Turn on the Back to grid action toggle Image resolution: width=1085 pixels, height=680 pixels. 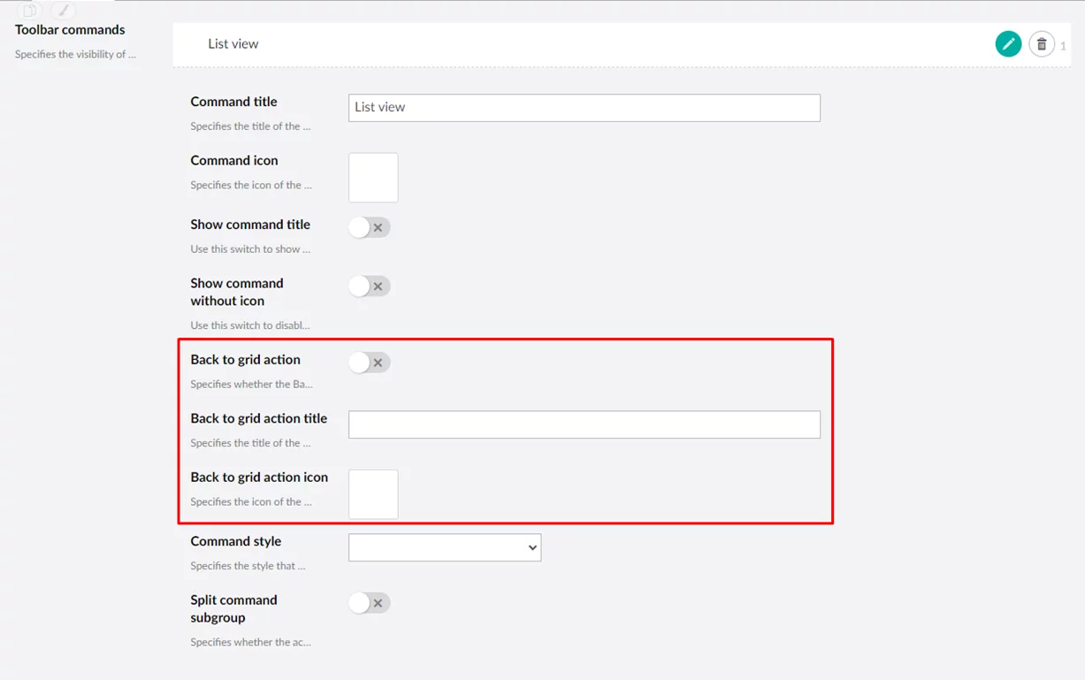click(x=369, y=363)
